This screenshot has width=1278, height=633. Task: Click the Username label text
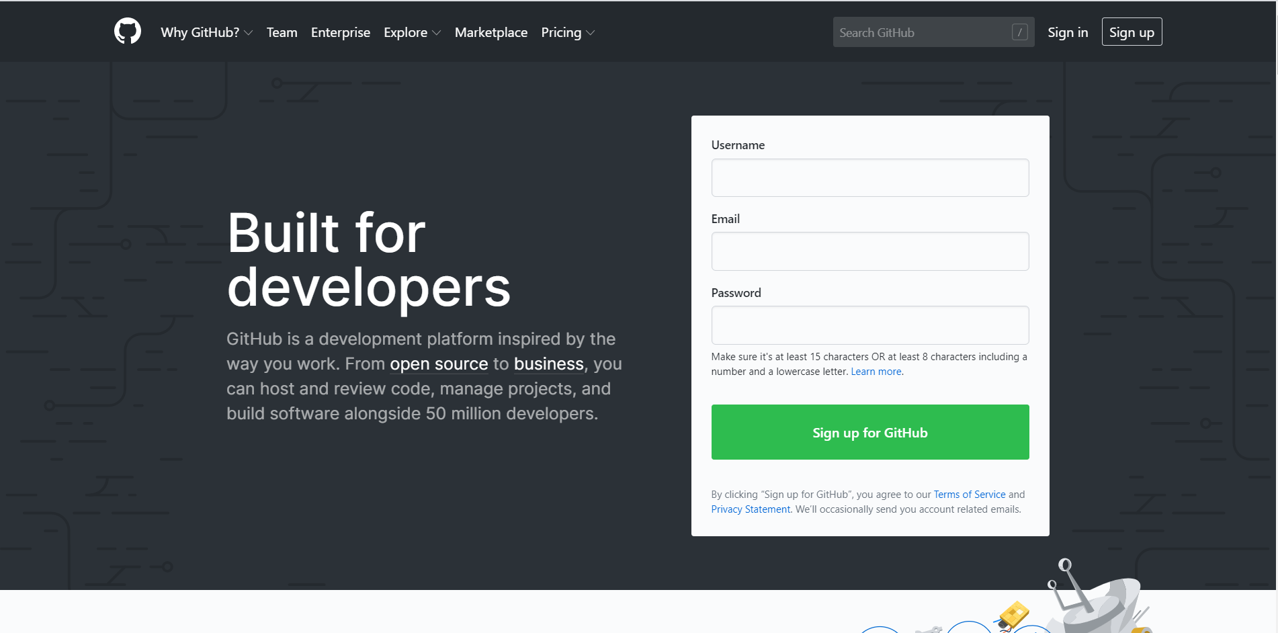(x=738, y=145)
